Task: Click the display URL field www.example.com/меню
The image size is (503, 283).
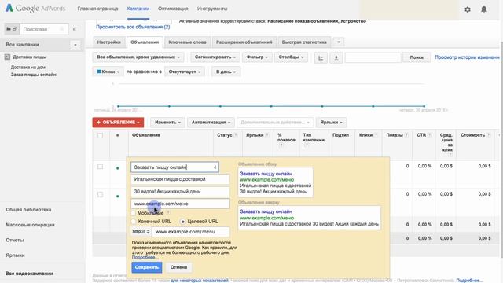Action: click(x=180, y=204)
